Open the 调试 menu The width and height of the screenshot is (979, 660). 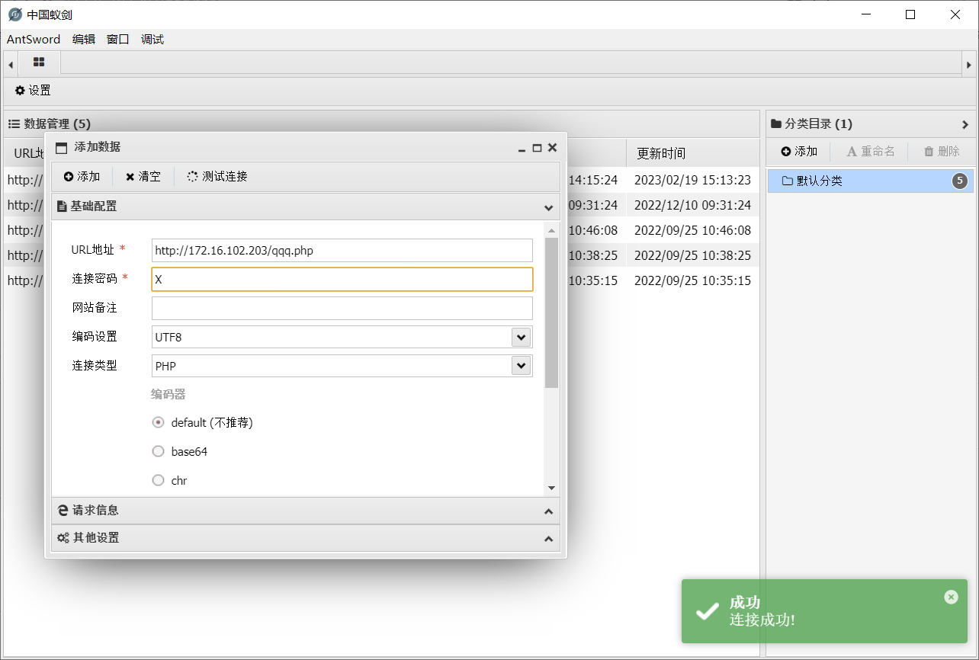click(x=152, y=40)
